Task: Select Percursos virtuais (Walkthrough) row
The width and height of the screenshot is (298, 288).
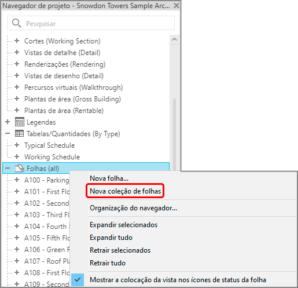Action: pyautogui.click(x=73, y=88)
